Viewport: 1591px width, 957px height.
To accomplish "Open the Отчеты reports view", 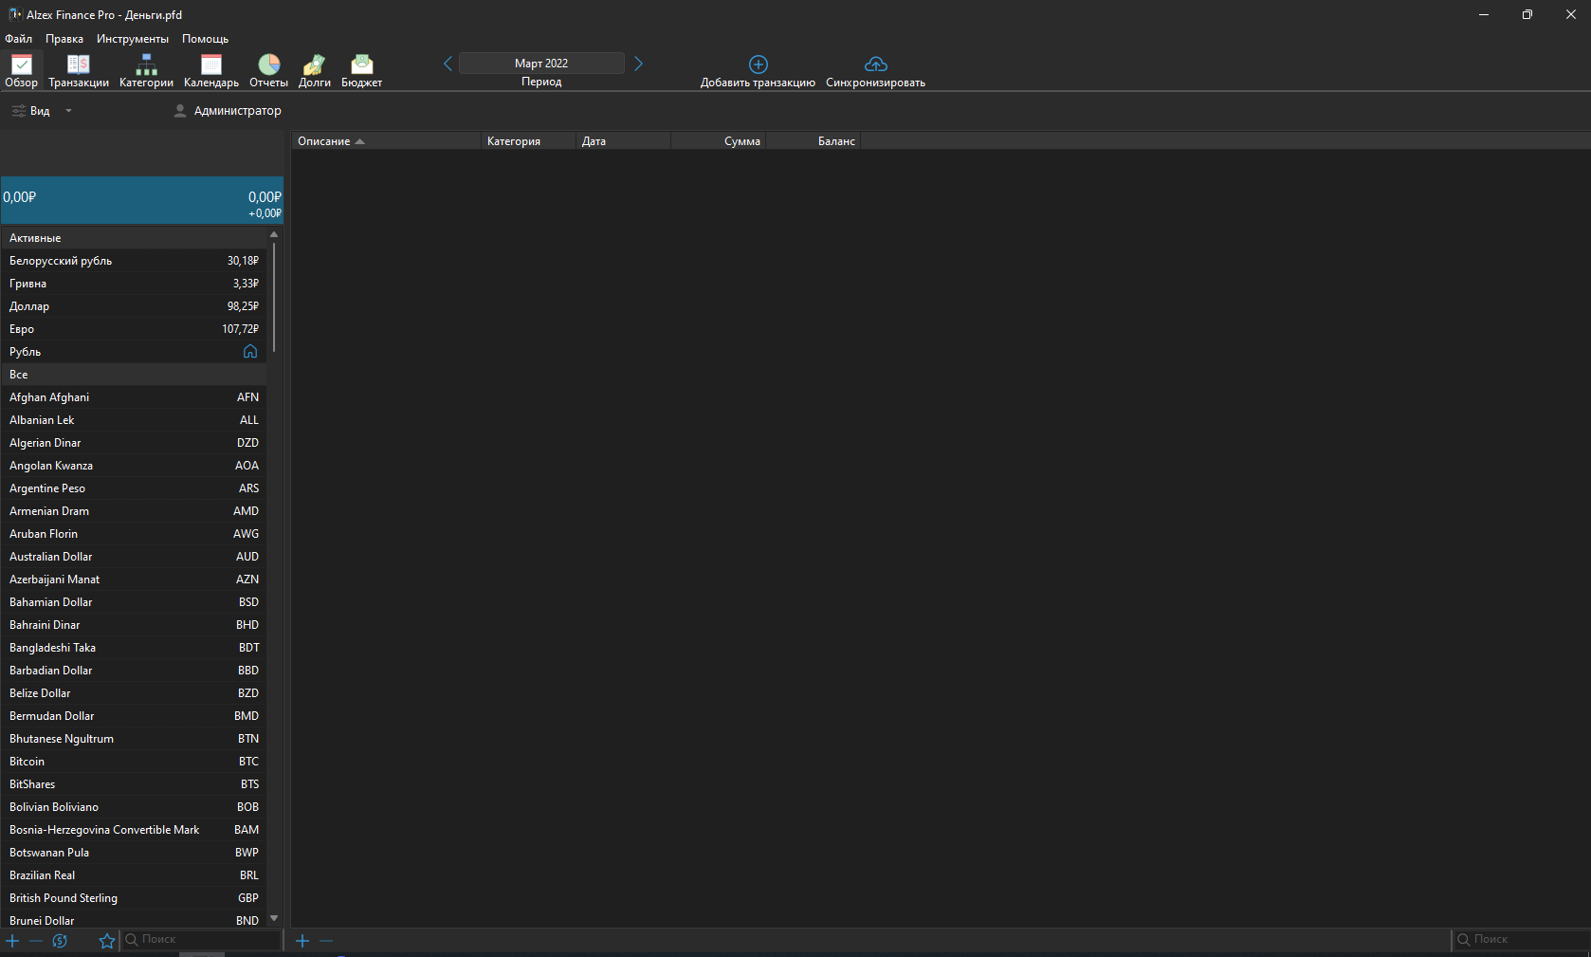I will click(269, 71).
